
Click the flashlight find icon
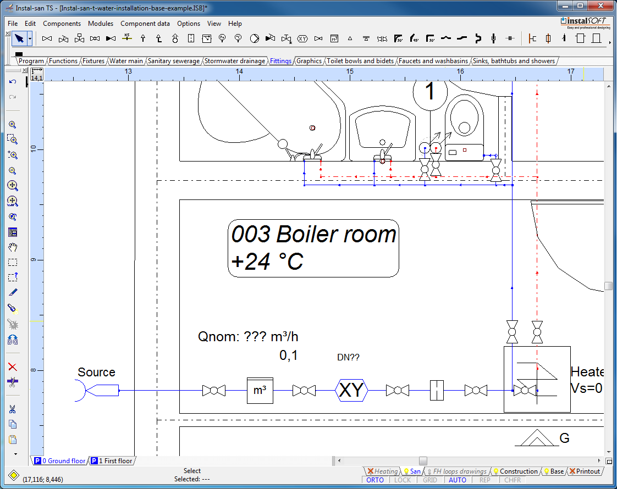point(13,308)
